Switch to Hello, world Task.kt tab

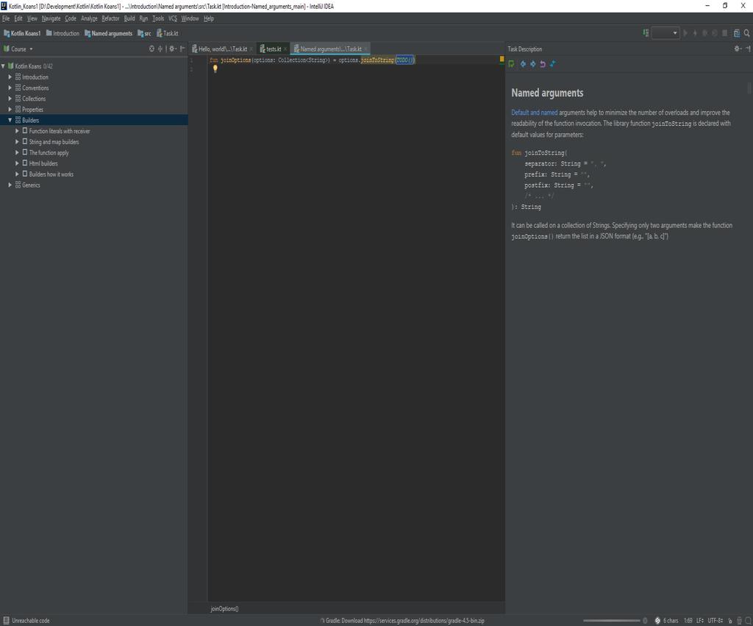222,49
